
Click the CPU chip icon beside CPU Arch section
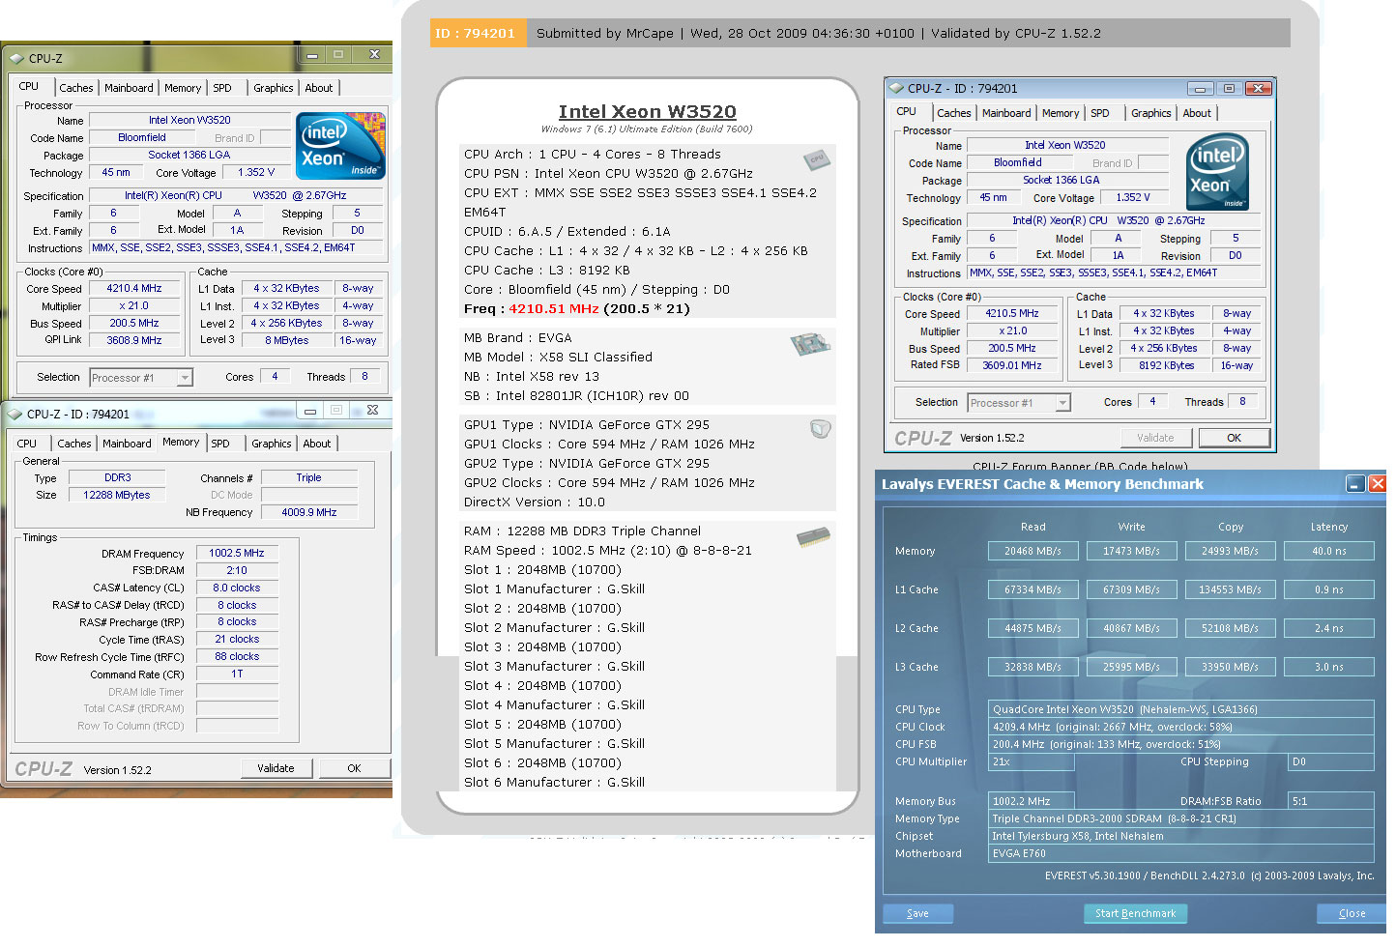pyautogui.click(x=816, y=158)
